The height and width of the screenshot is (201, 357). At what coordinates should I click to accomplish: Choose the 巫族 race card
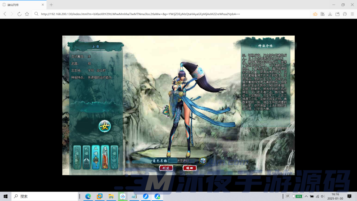96,157
